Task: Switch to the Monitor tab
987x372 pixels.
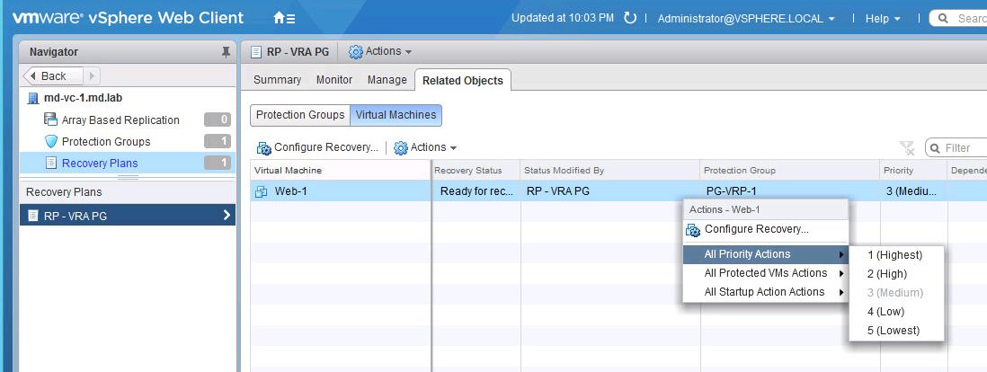Action: click(334, 80)
